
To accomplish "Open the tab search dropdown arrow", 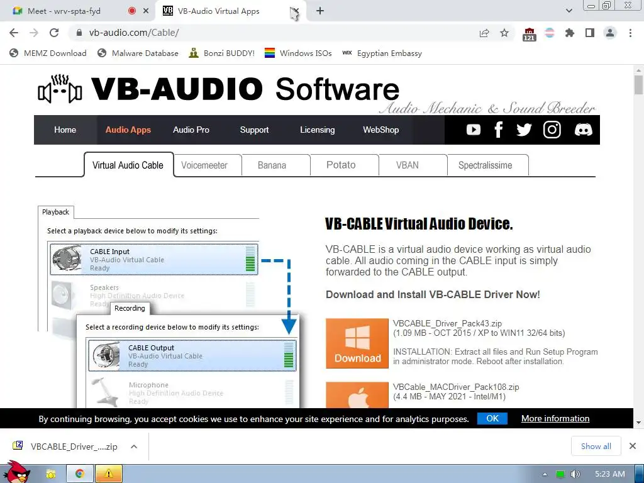I will pos(569,11).
